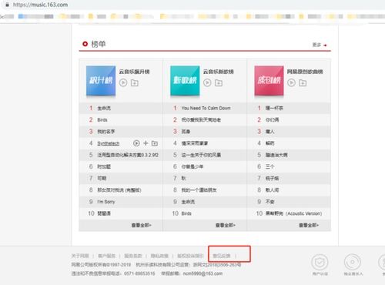The width and height of the screenshot is (385, 285).
Task: Click the 独立音乐人 disc icon
Action: pyautogui.click(x=353, y=262)
